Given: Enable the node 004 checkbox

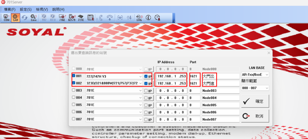Looking at the screenshot, I should tap(74, 98).
